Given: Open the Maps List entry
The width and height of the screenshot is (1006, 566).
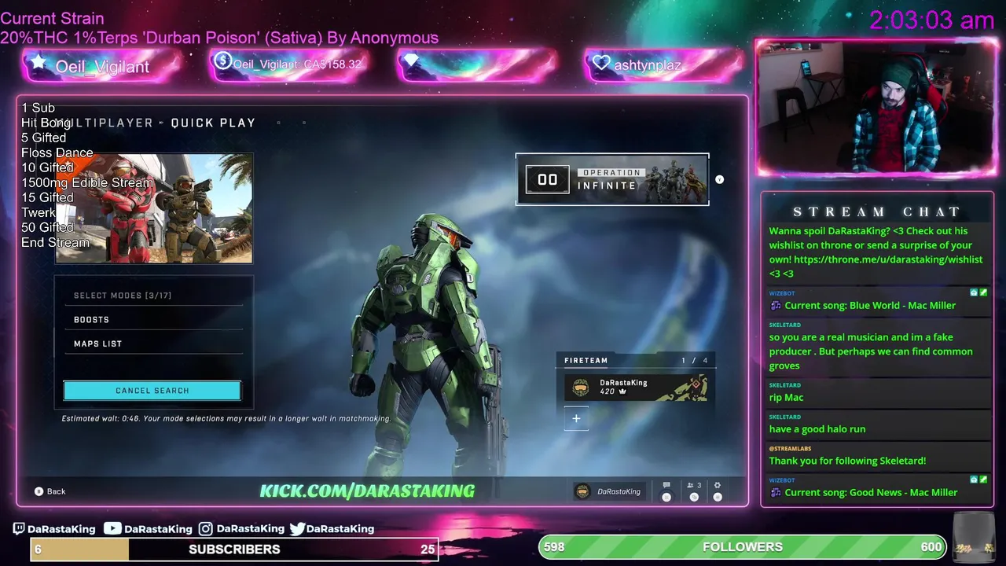Looking at the screenshot, I should click(153, 344).
